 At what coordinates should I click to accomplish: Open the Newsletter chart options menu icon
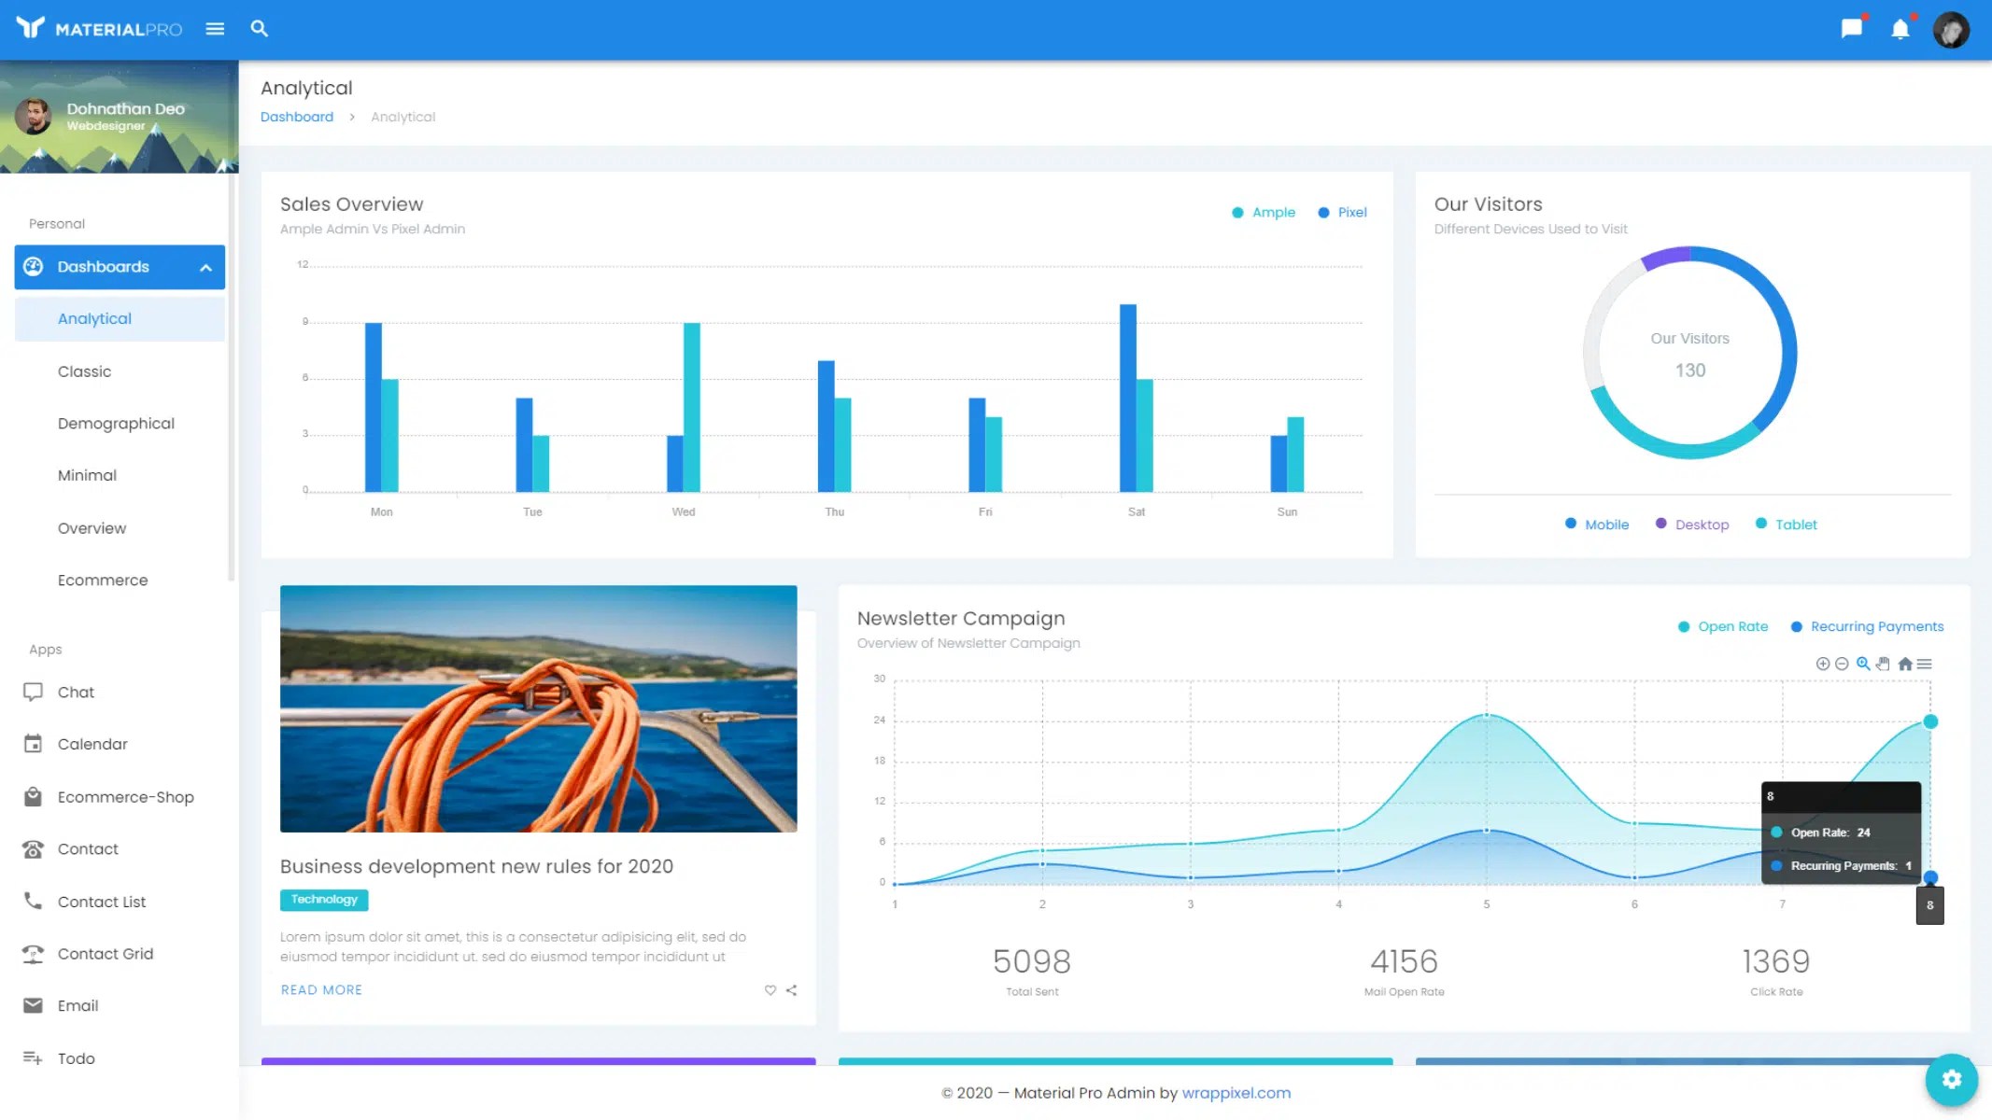pos(1926,664)
